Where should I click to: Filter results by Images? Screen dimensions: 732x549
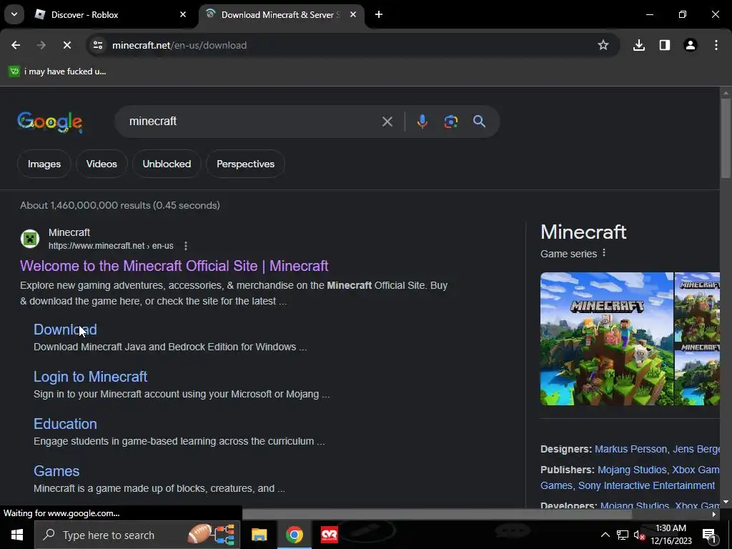click(x=44, y=164)
